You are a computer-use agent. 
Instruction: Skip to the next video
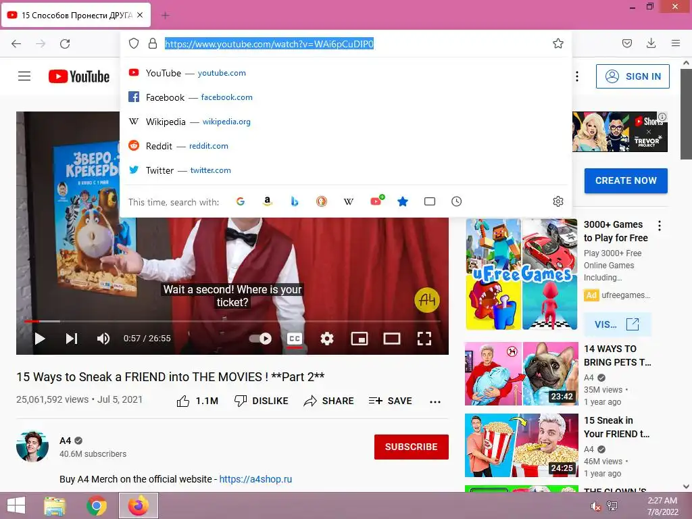tap(72, 339)
